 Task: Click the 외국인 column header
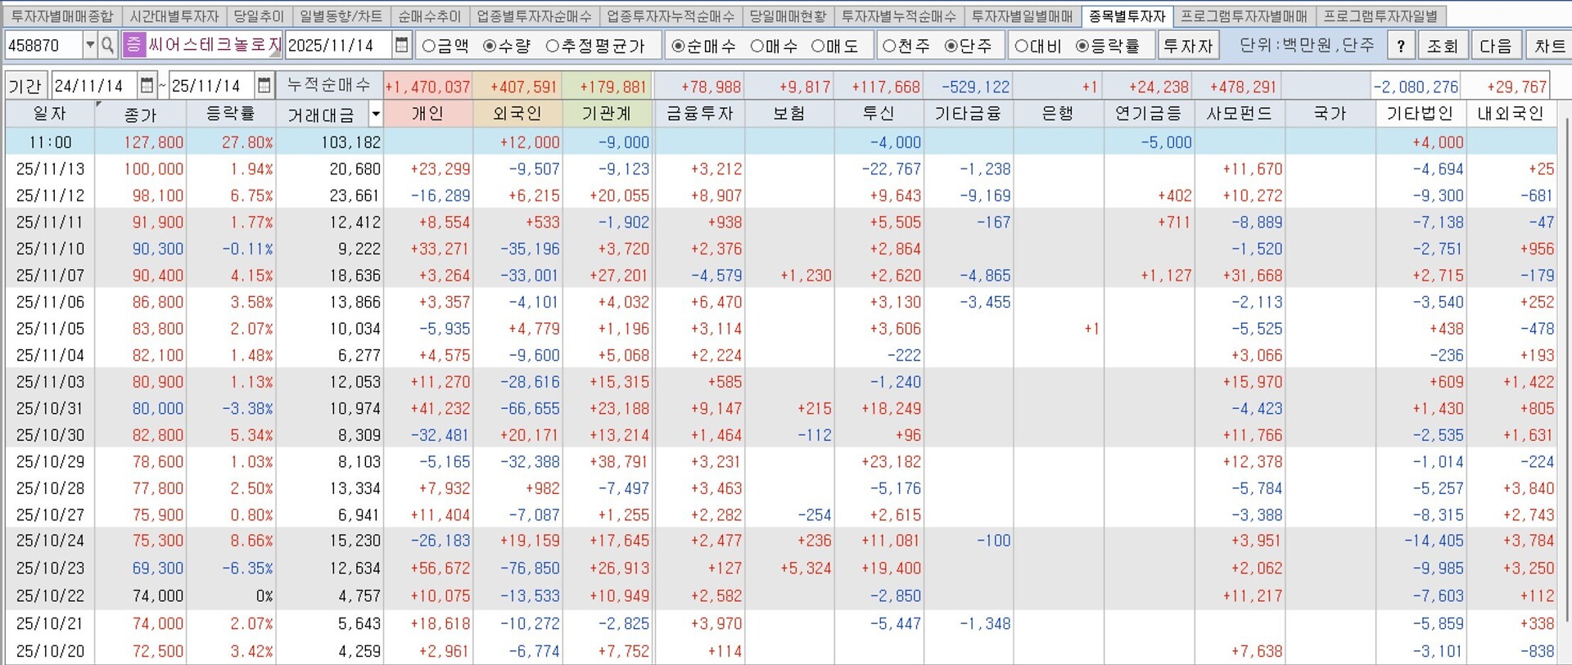coord(517,114)
